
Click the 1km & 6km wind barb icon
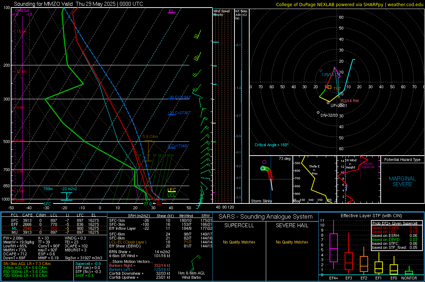click(x=196, y=262)
